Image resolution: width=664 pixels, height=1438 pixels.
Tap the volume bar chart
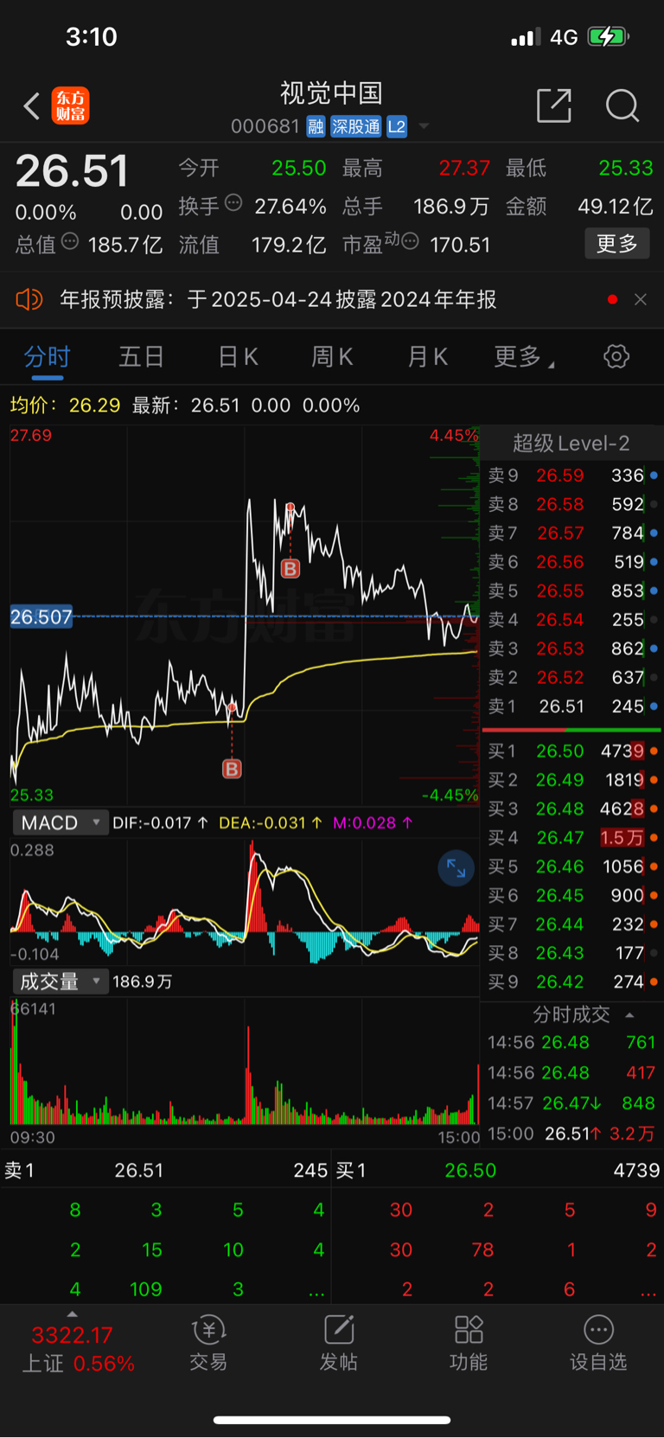[245, 1061]
